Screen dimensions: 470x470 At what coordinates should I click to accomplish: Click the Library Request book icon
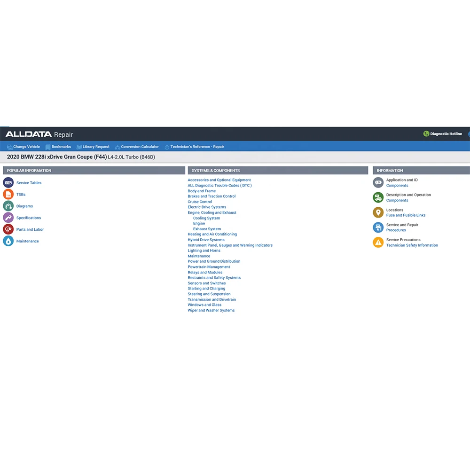click(x=79, y=147)
